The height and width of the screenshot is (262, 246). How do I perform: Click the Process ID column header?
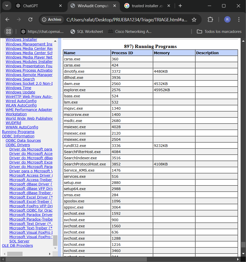coord(132,53)
